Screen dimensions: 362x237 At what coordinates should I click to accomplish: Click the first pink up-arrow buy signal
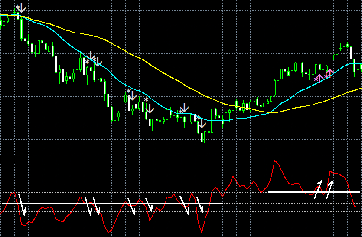tap(320, 78)
